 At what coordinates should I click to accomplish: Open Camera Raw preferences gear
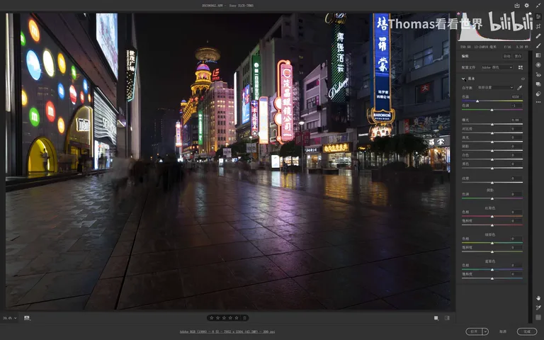(527, 5)
